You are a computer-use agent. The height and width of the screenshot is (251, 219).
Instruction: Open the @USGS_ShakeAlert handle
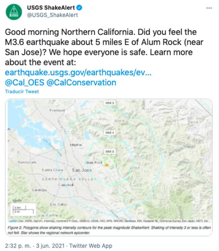(x=53, y=15)
